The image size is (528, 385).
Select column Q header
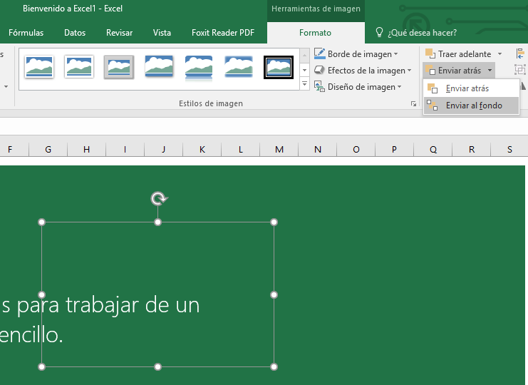pos(433,149)
